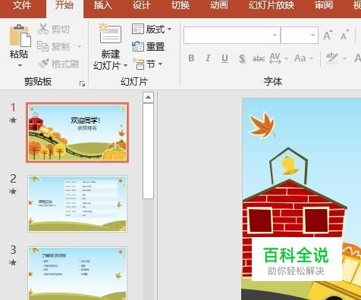Screen dimensions: 361x300
Task: Select the slide 2 thumbnail
Action: [x=77, y=204]
